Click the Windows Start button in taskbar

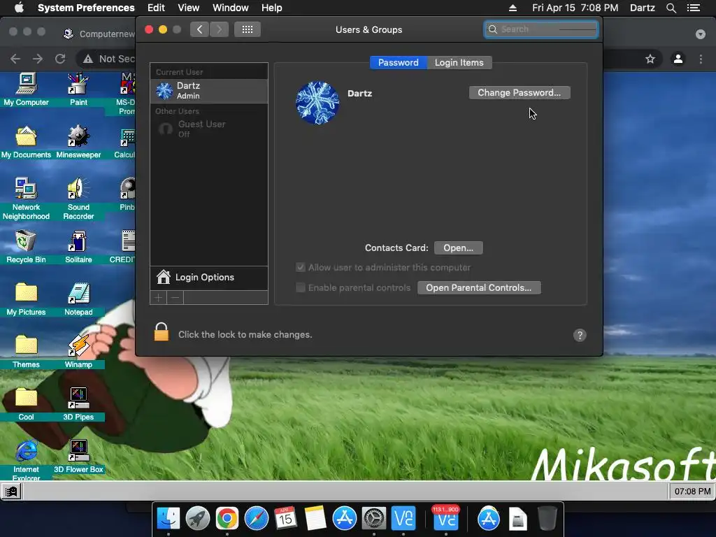[x=11, y=492]
